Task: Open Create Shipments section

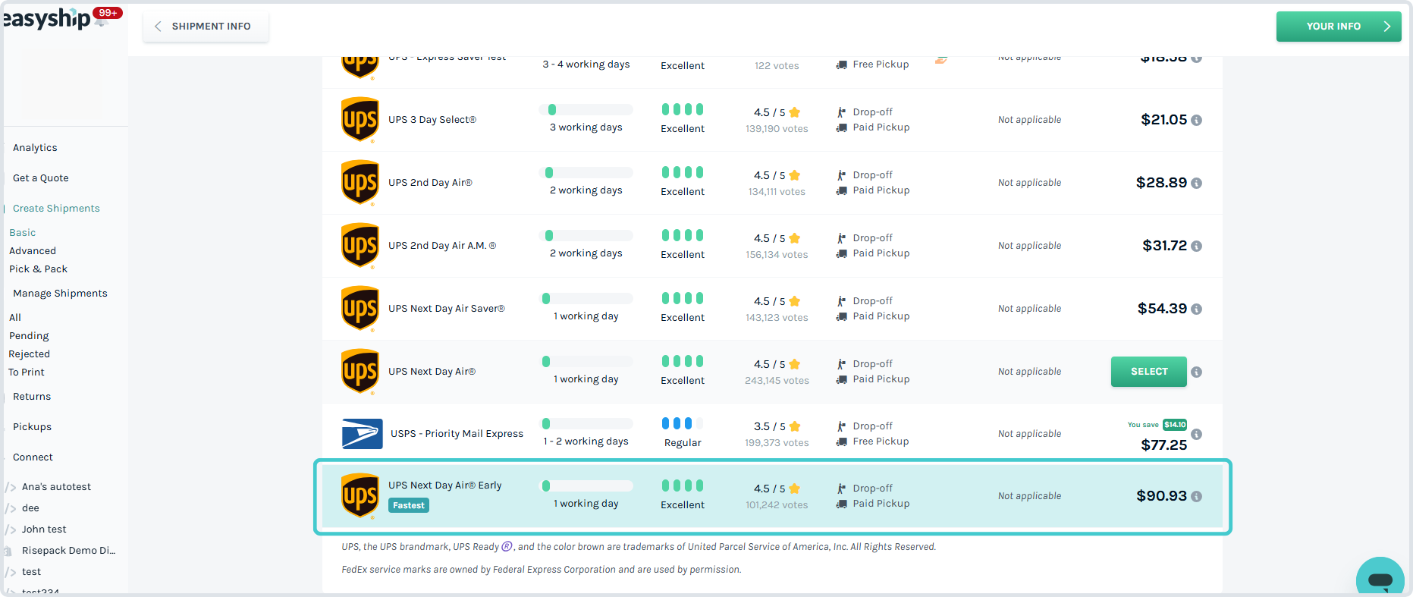Action: 56,209
